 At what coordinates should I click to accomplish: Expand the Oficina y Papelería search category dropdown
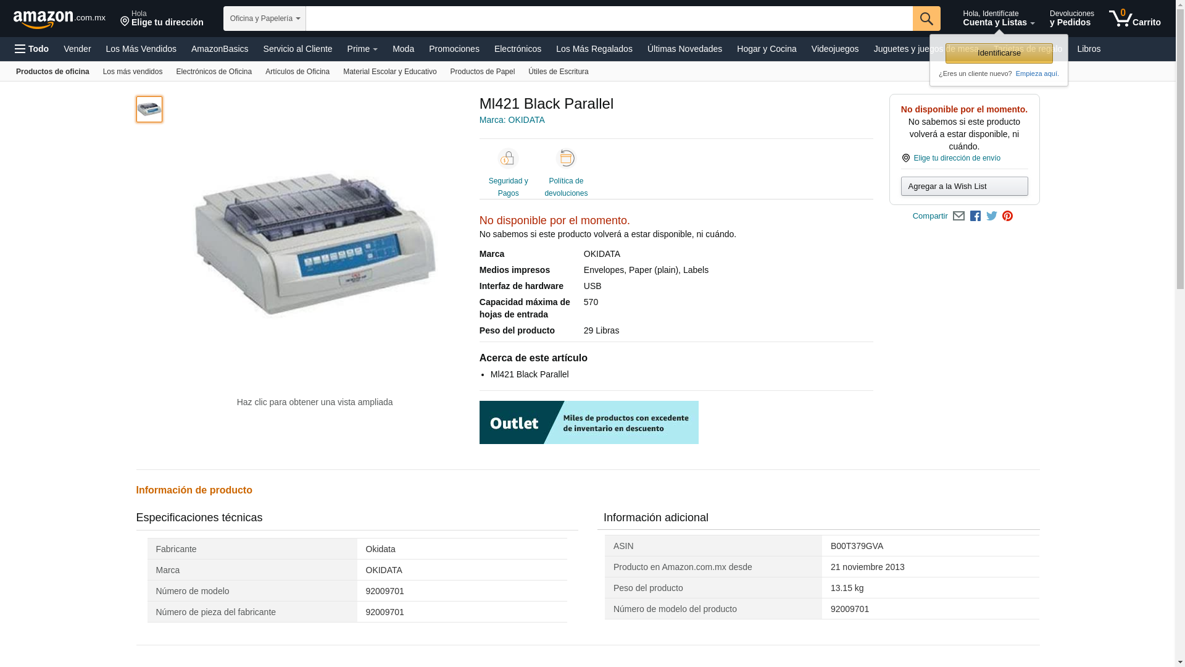[265, 19]
